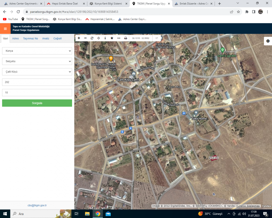Open File Explorer from the taskbar
The width and height of the screenshot is (272, 218).
(x=87, y=214)
